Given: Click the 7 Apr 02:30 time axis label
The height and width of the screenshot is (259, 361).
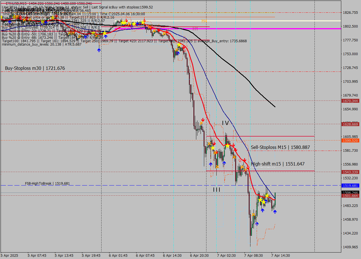Looking at the screenshot, I should tap(226, 256).
